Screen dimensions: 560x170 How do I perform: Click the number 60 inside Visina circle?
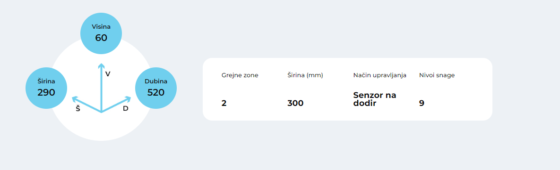(101, 38)
